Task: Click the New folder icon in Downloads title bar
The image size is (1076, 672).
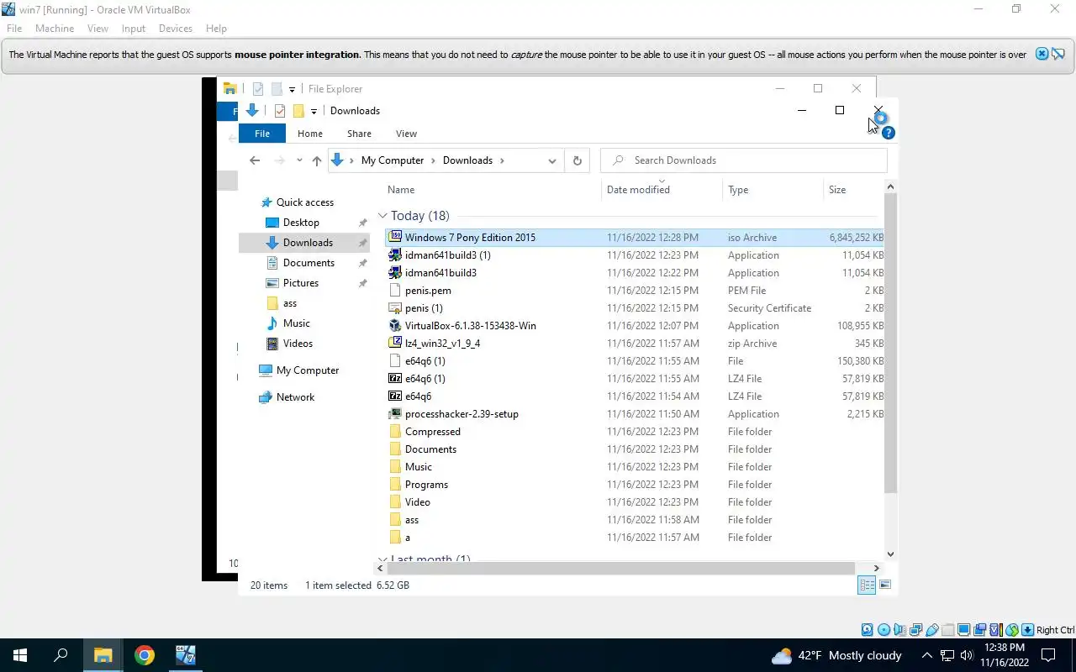Action: tap(298, 111)
